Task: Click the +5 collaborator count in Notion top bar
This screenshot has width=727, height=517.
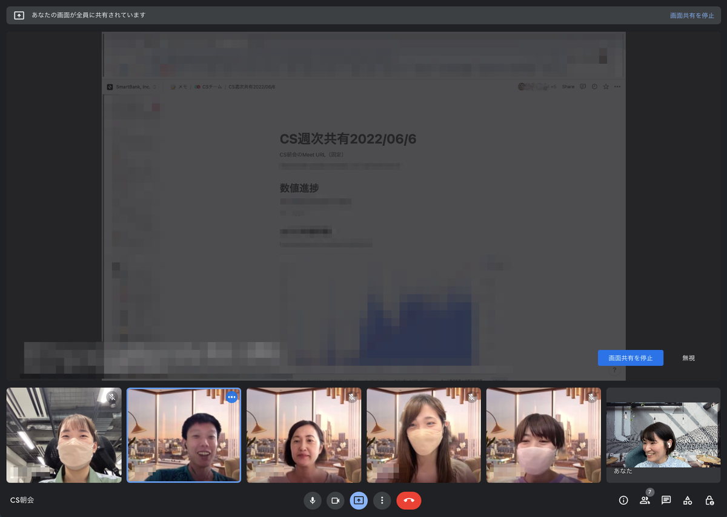Action: click(553, 87)
